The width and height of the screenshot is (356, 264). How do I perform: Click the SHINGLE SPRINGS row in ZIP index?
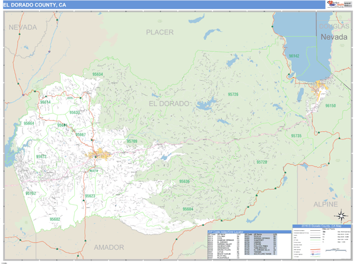tap(260, 238)
